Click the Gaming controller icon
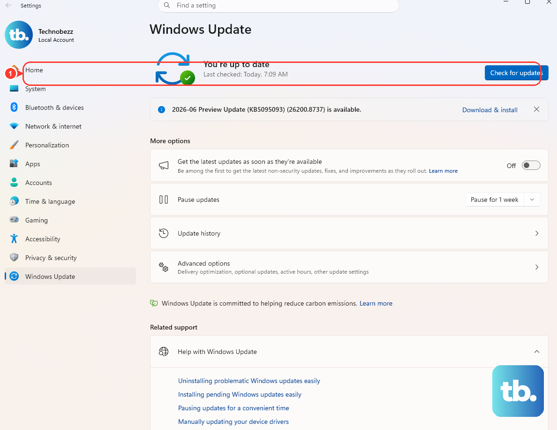Image resolution: width=557 pixels, height=430 pixels. click(x=14, y=220)
